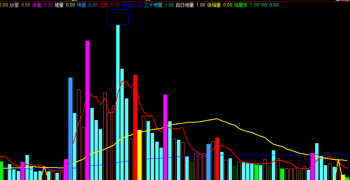The height and width of the screenshot is (180, 350).
Task: Click the green 缩量涨: 1.00 label
Action: coord(247,5)
